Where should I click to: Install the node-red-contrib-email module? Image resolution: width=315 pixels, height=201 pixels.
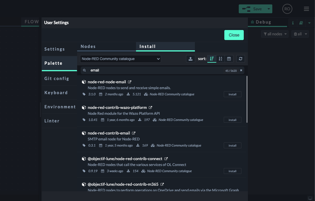[x=232, y=145]
